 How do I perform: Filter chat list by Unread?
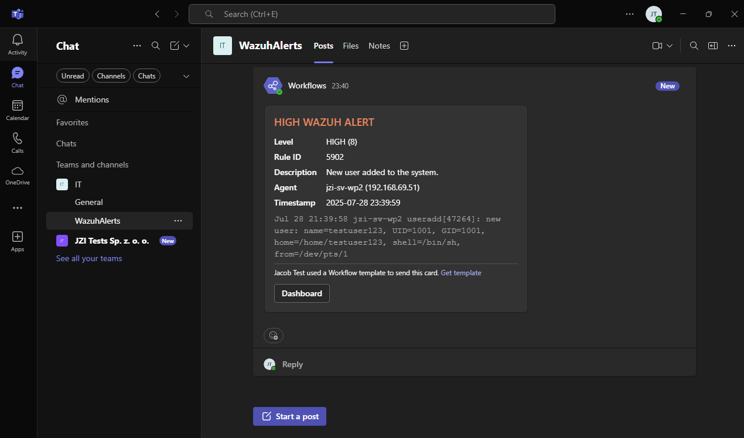pyautogui.click(x=73, y=76)
